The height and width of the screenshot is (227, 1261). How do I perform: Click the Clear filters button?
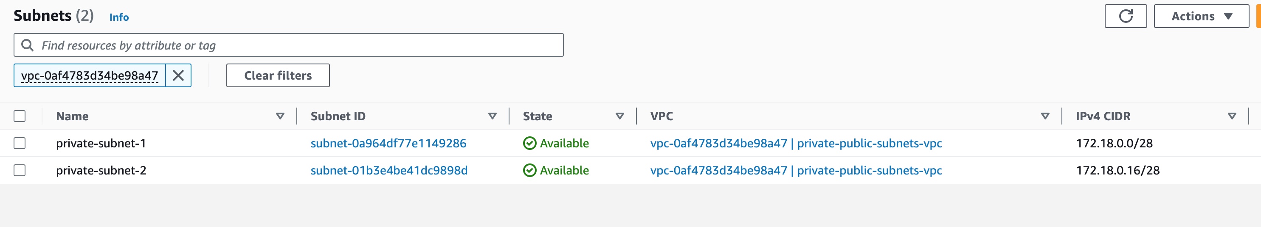278,75
